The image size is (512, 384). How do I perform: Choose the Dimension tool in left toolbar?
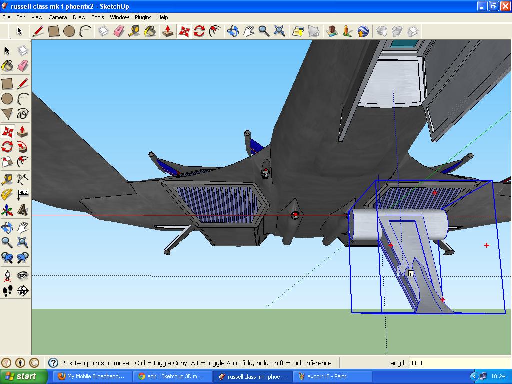(23, 179)
